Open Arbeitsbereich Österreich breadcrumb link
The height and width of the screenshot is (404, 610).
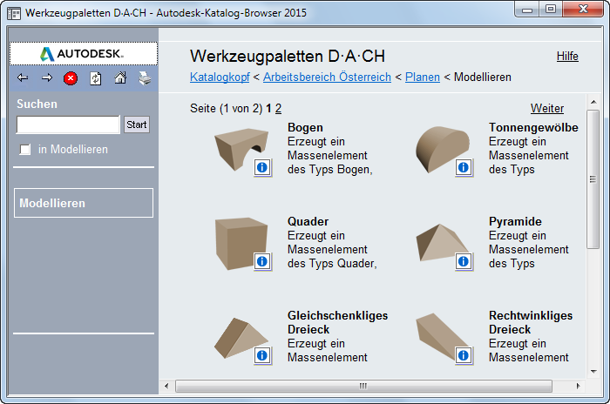coord(327,77)
